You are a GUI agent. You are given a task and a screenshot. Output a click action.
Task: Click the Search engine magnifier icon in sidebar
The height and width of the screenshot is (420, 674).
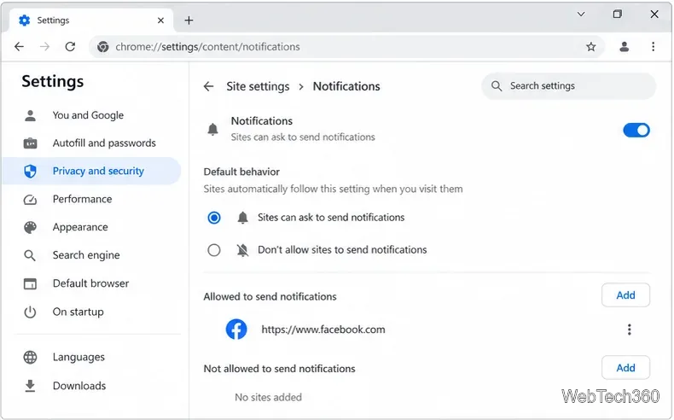click(30, 255)
